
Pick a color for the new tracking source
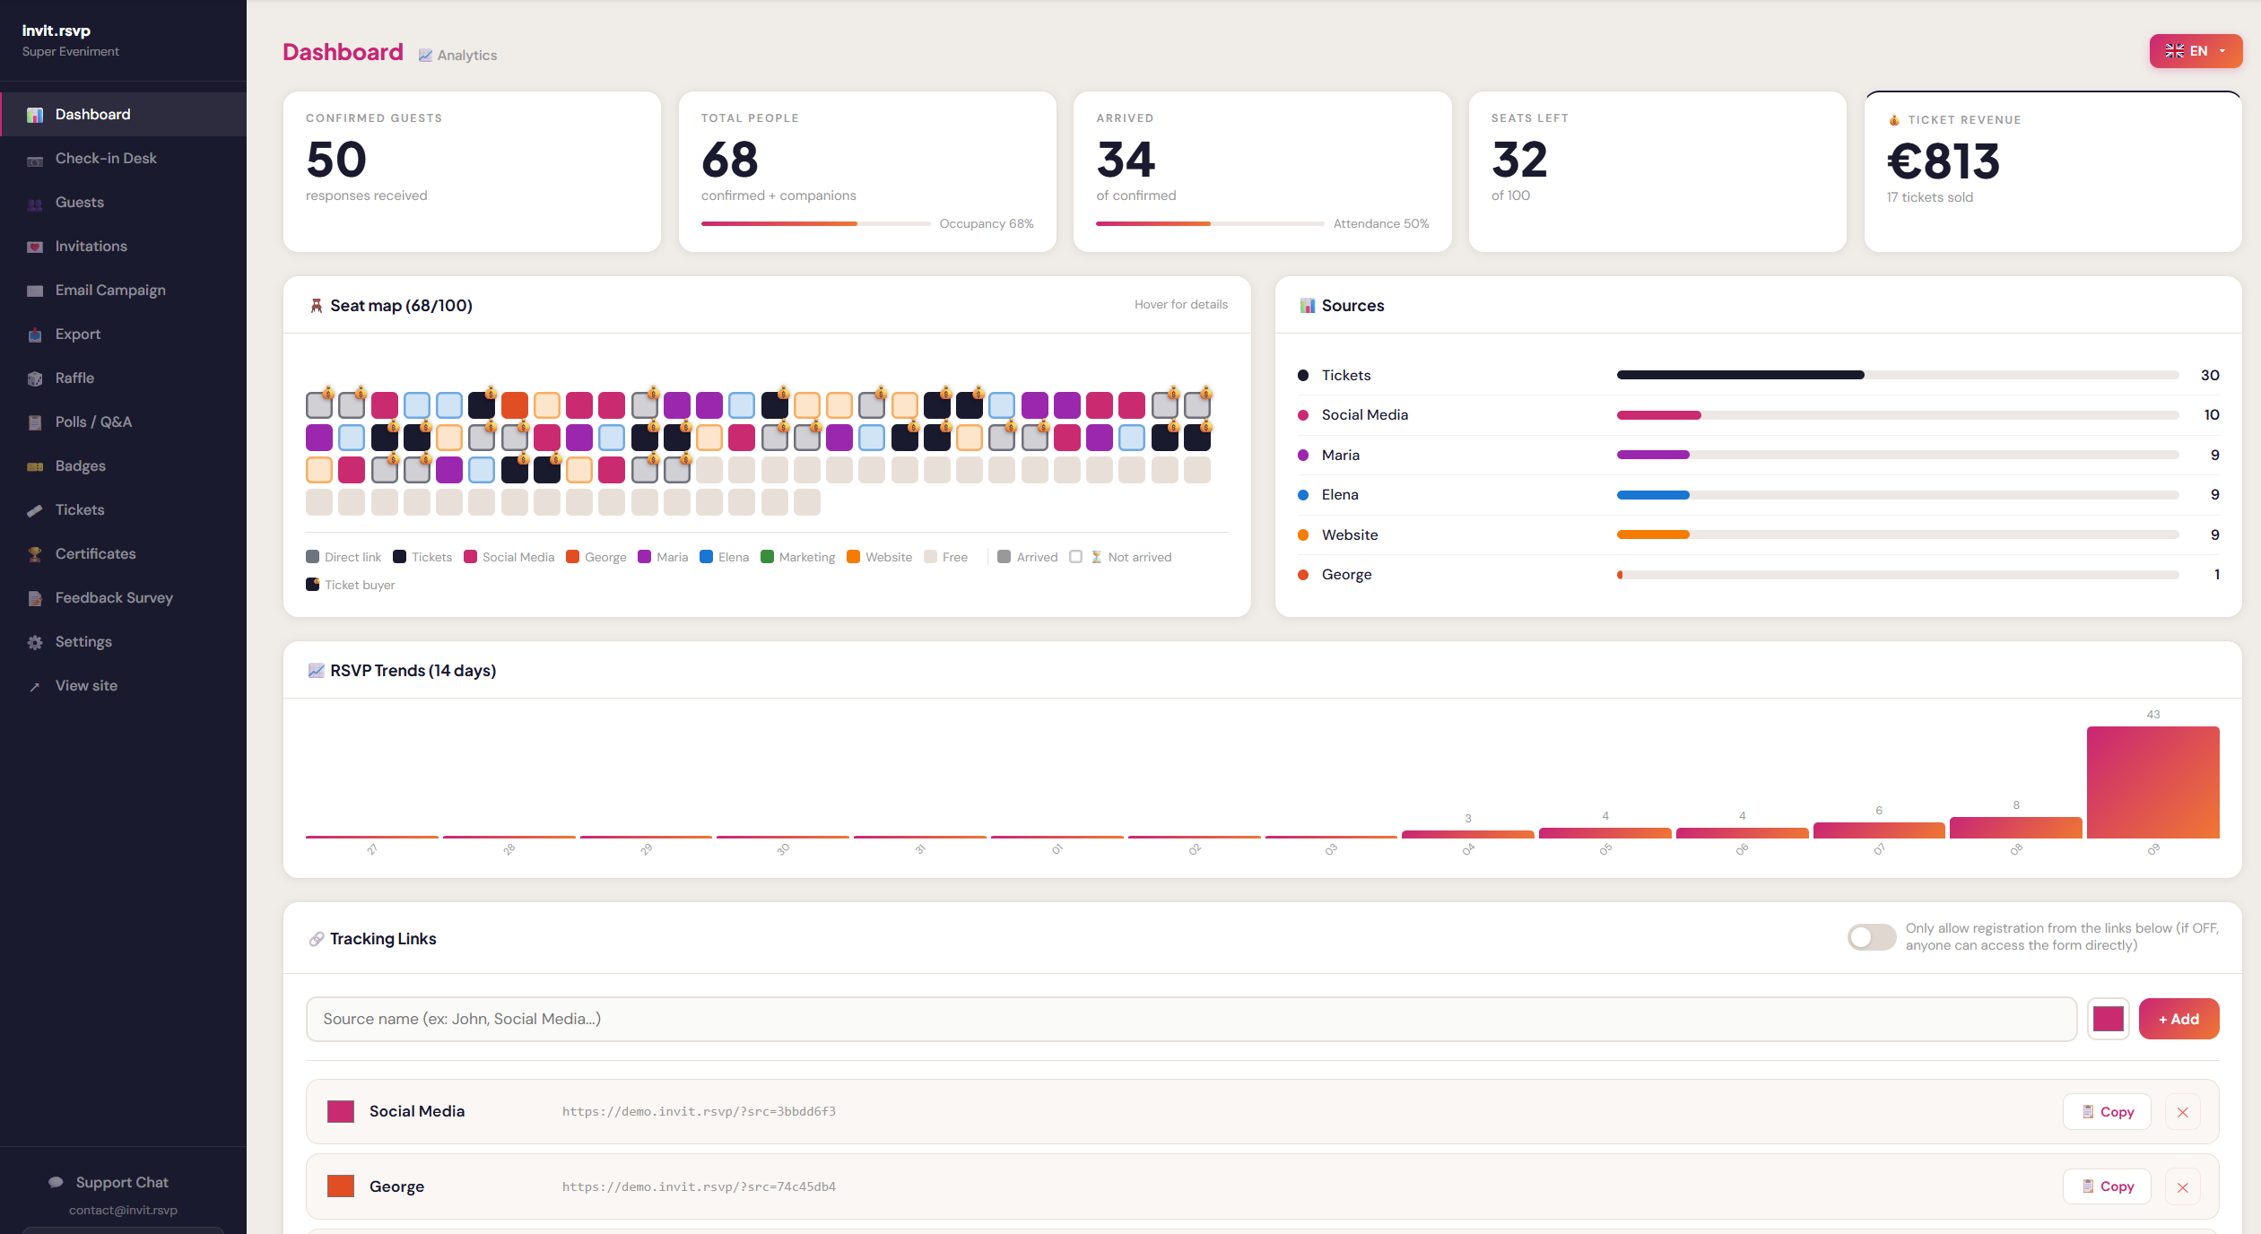coord(2108,1019)
